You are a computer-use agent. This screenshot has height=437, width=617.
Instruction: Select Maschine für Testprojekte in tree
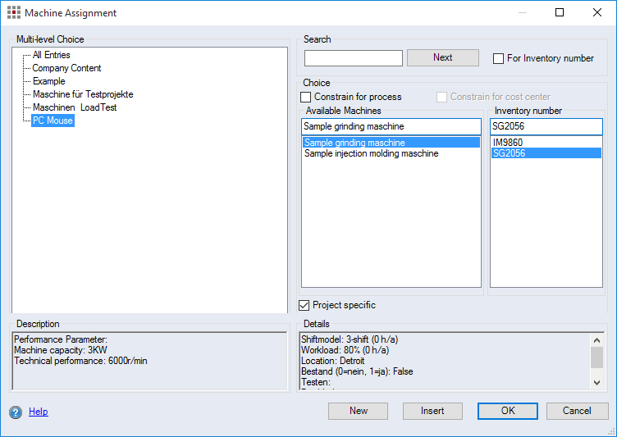82,94
